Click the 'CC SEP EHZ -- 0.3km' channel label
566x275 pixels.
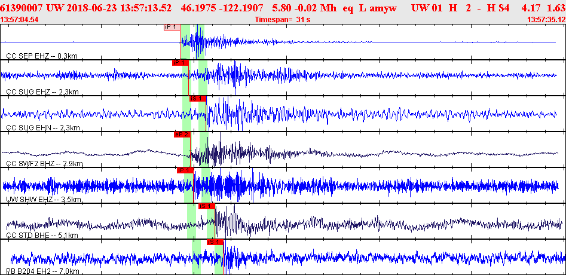point(42,56)
